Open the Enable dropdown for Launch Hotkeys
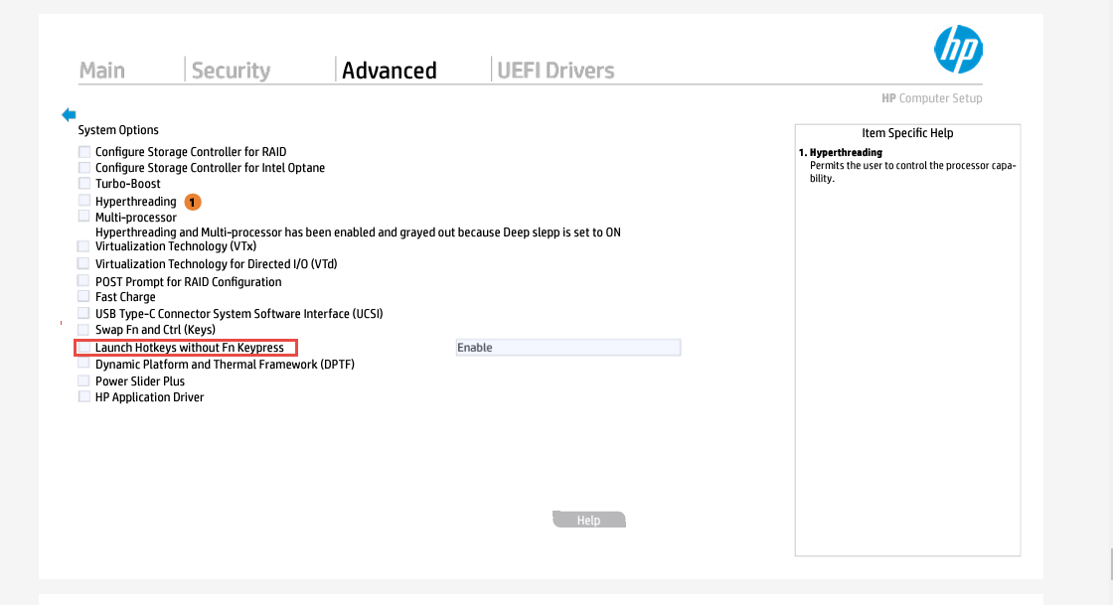The height and width of the screenshot is (605, 1113). coord(567,347)
